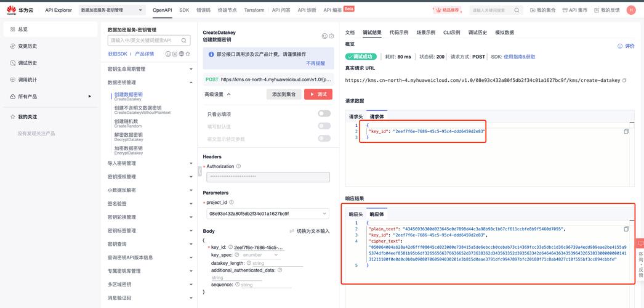Switch to the CLI示例 tab
The image size is (644, 308).
451,33
